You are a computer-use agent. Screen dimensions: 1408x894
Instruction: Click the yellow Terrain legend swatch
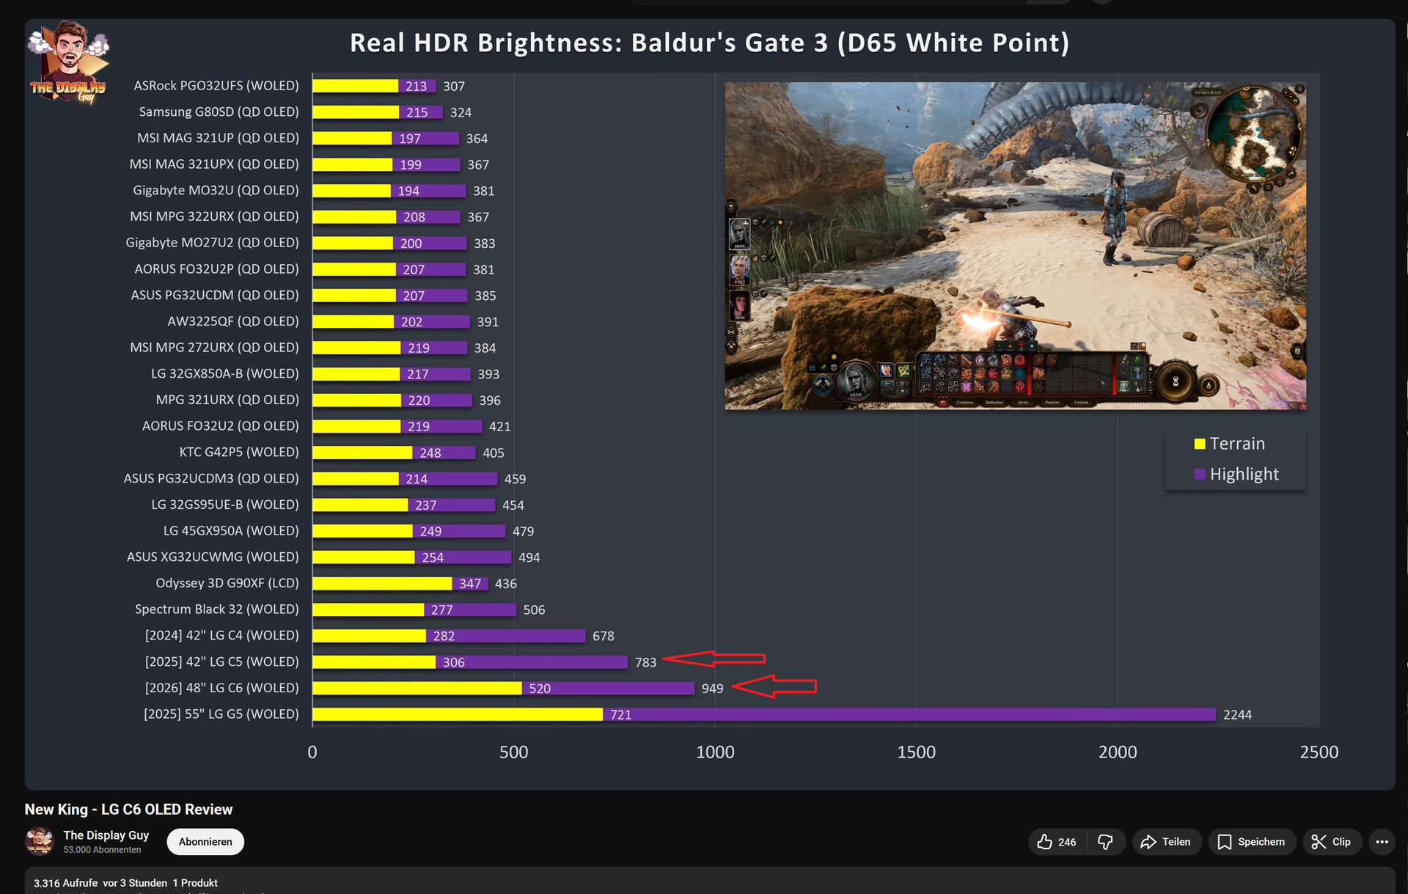(x=1200, y=444)
